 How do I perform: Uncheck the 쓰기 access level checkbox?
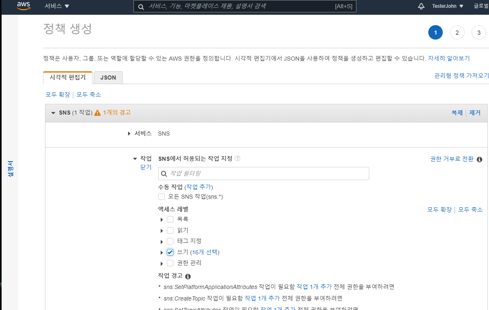(170, 252)
